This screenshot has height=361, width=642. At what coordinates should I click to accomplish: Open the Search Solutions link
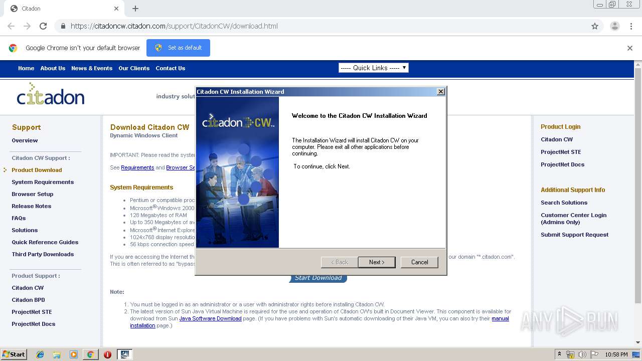[564, 203]
